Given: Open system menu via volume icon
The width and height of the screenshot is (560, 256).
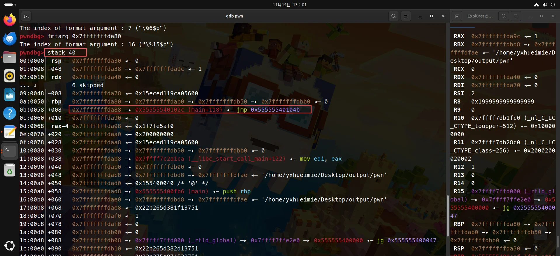Looking at the screenshot, I should (545, 5).
